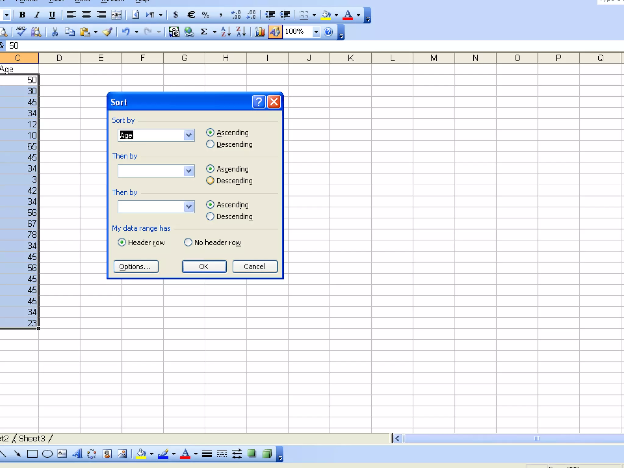The image size is (624, 468).
Task: Choose the No header row option
Action: pyautogui.click(x=188, y=242)
